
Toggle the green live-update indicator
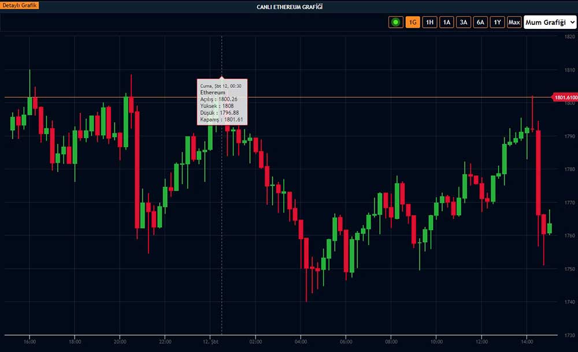click(395, 22)
